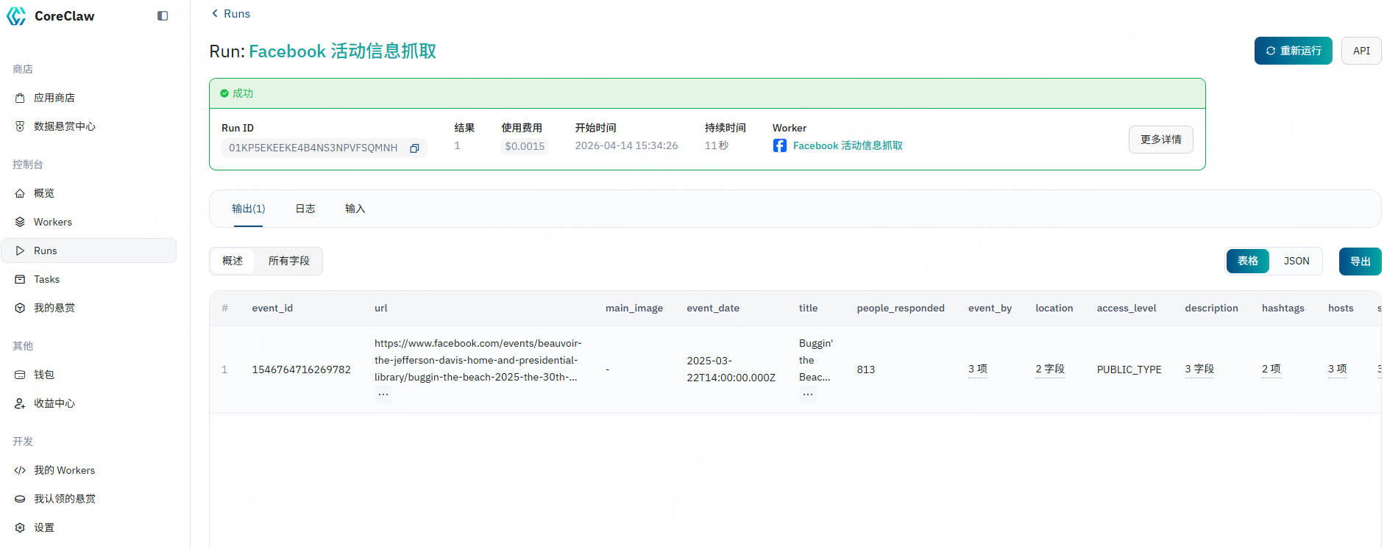Collapse the sidebar with the panel icon

click(163, 16)
